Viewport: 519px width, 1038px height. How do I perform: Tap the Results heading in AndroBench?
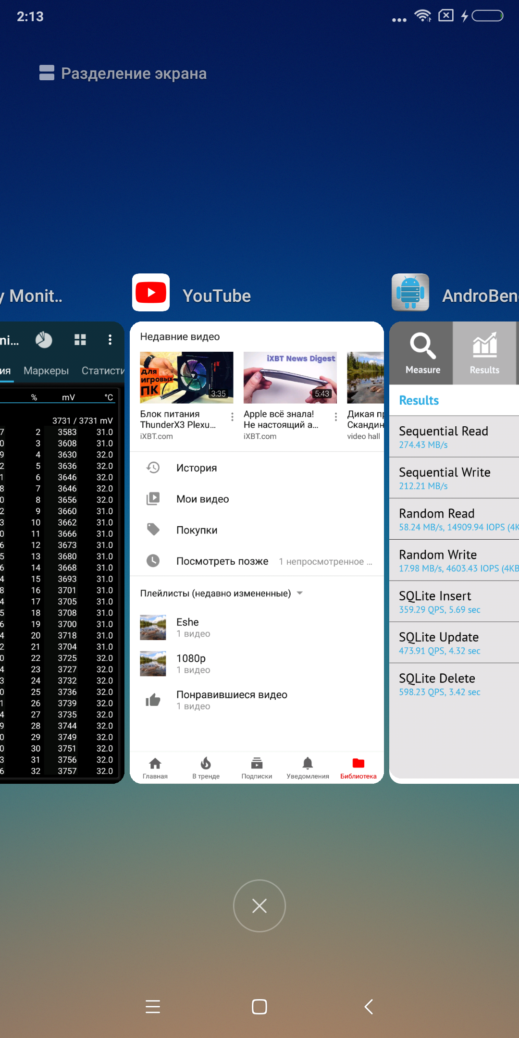pos(419,400)
